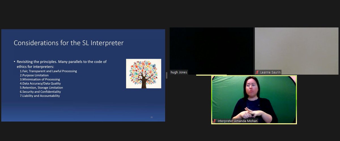Click 5.Retention, Storage Limitation line
The width and height of the screenshot is (340, 141).
(x=41, y=88)
